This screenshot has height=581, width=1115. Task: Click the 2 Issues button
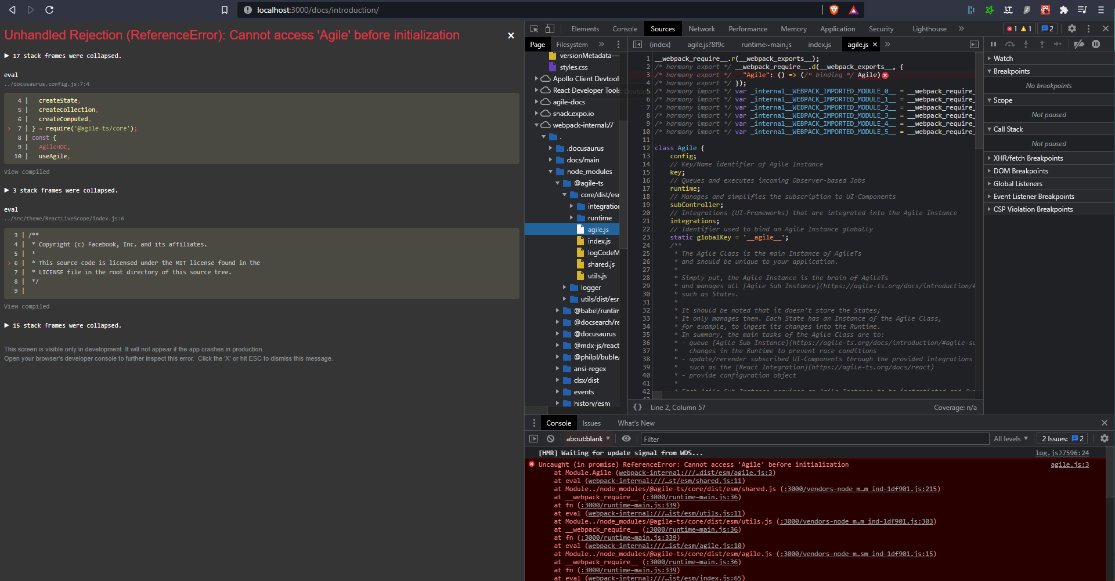point(1062,439)
